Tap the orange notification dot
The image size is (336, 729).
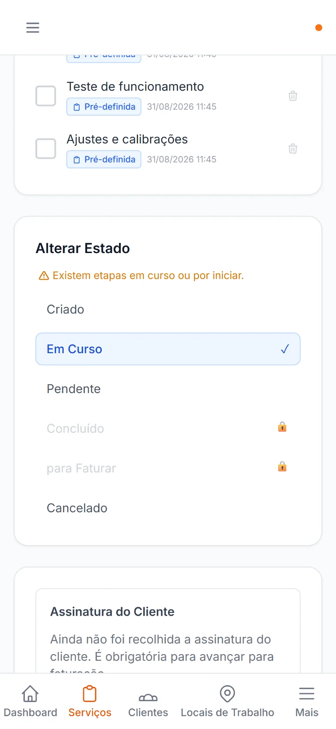click(318, 27)
